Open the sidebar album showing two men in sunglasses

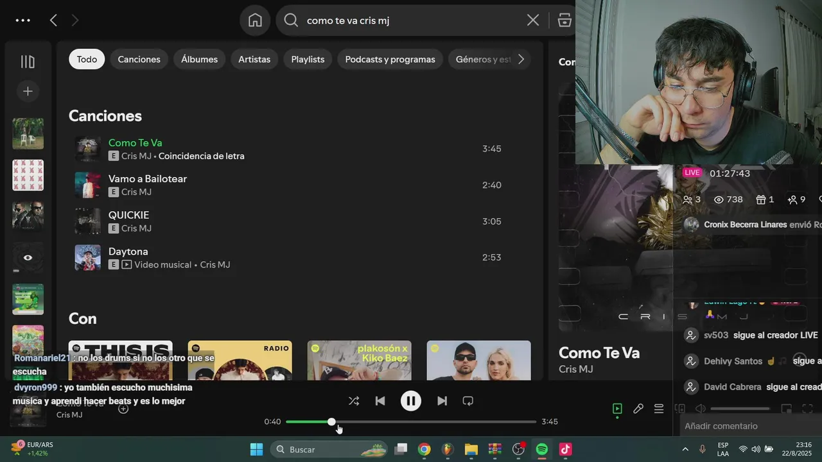tap(28, 216)
